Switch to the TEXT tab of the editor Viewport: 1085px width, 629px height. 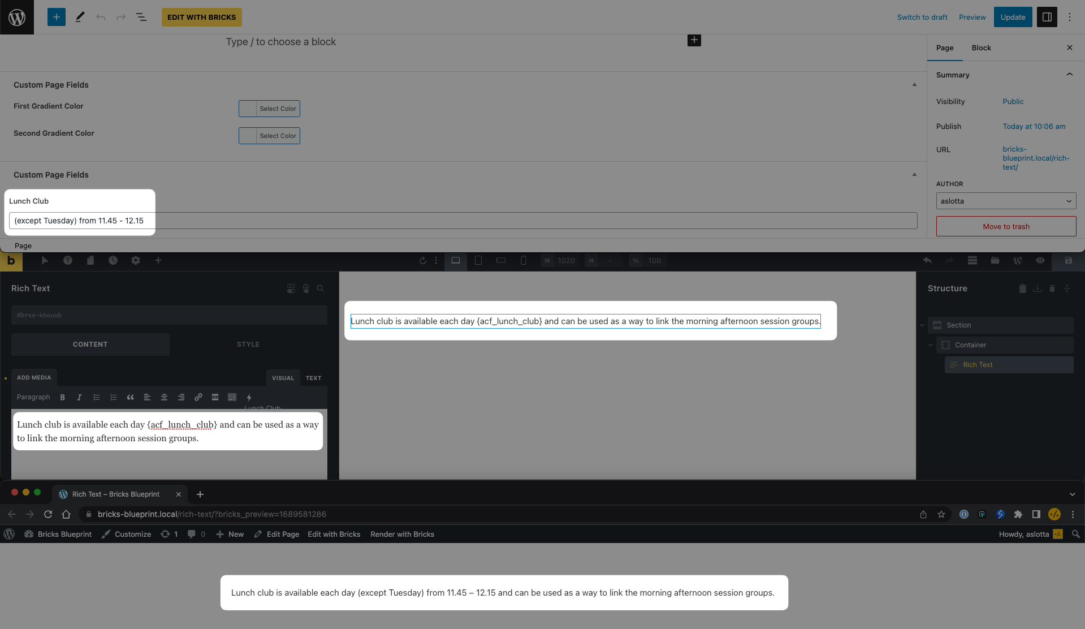coord(313,377)
